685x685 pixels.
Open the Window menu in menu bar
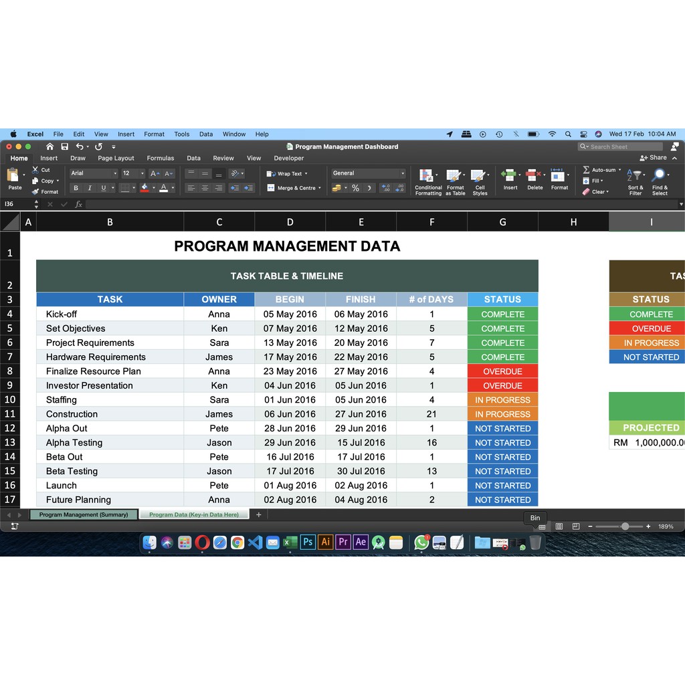point(234,134)
